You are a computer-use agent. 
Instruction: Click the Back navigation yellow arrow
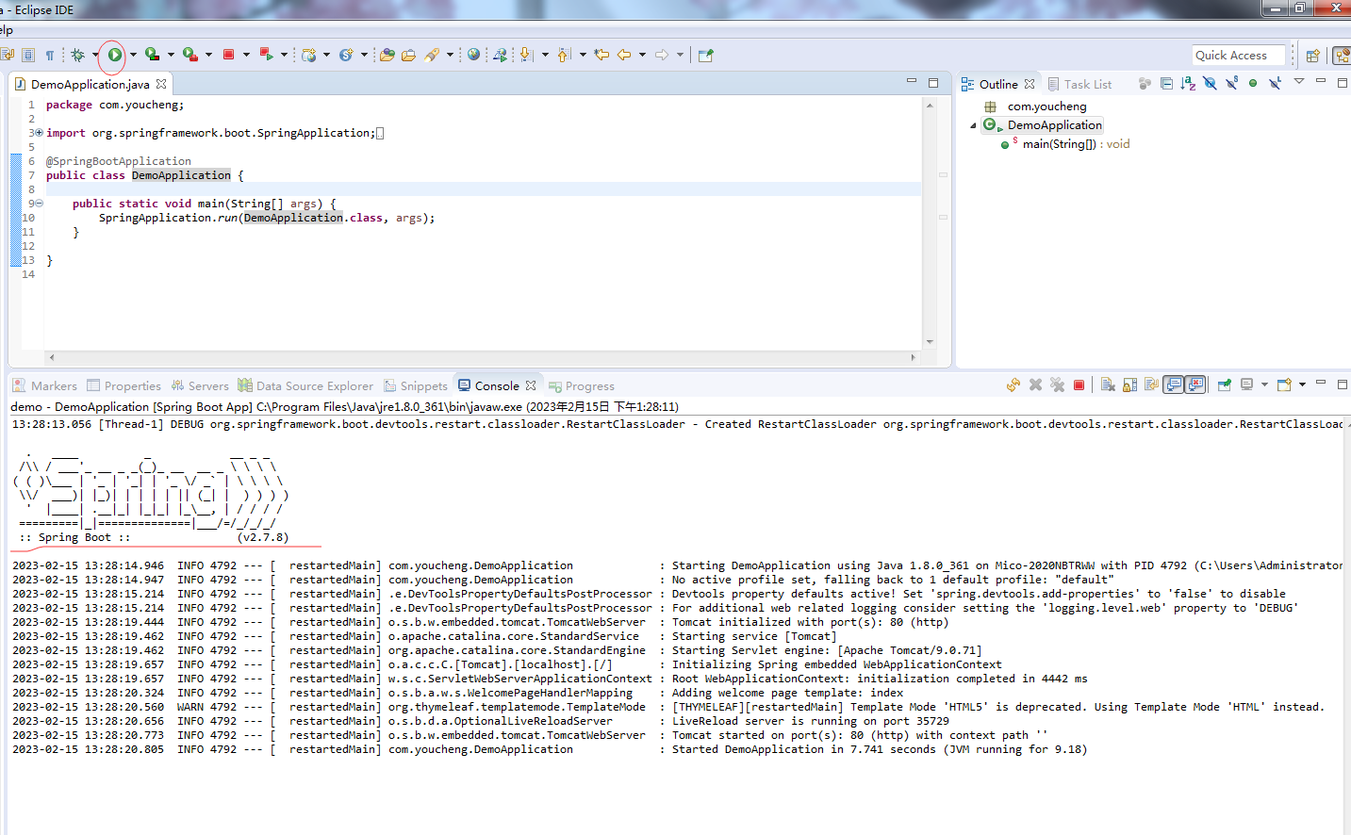[624, 55]
